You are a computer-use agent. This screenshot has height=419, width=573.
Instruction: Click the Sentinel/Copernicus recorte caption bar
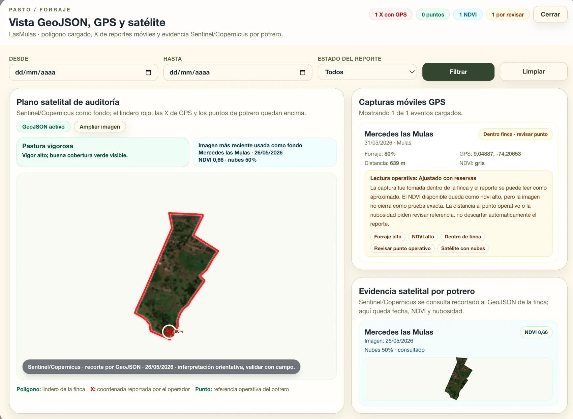[161, 367]
